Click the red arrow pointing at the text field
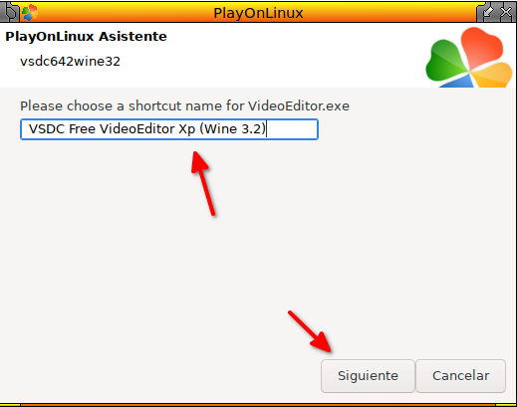Image resolution: width=517 pixels, height=407 pixels. point(203,183)
